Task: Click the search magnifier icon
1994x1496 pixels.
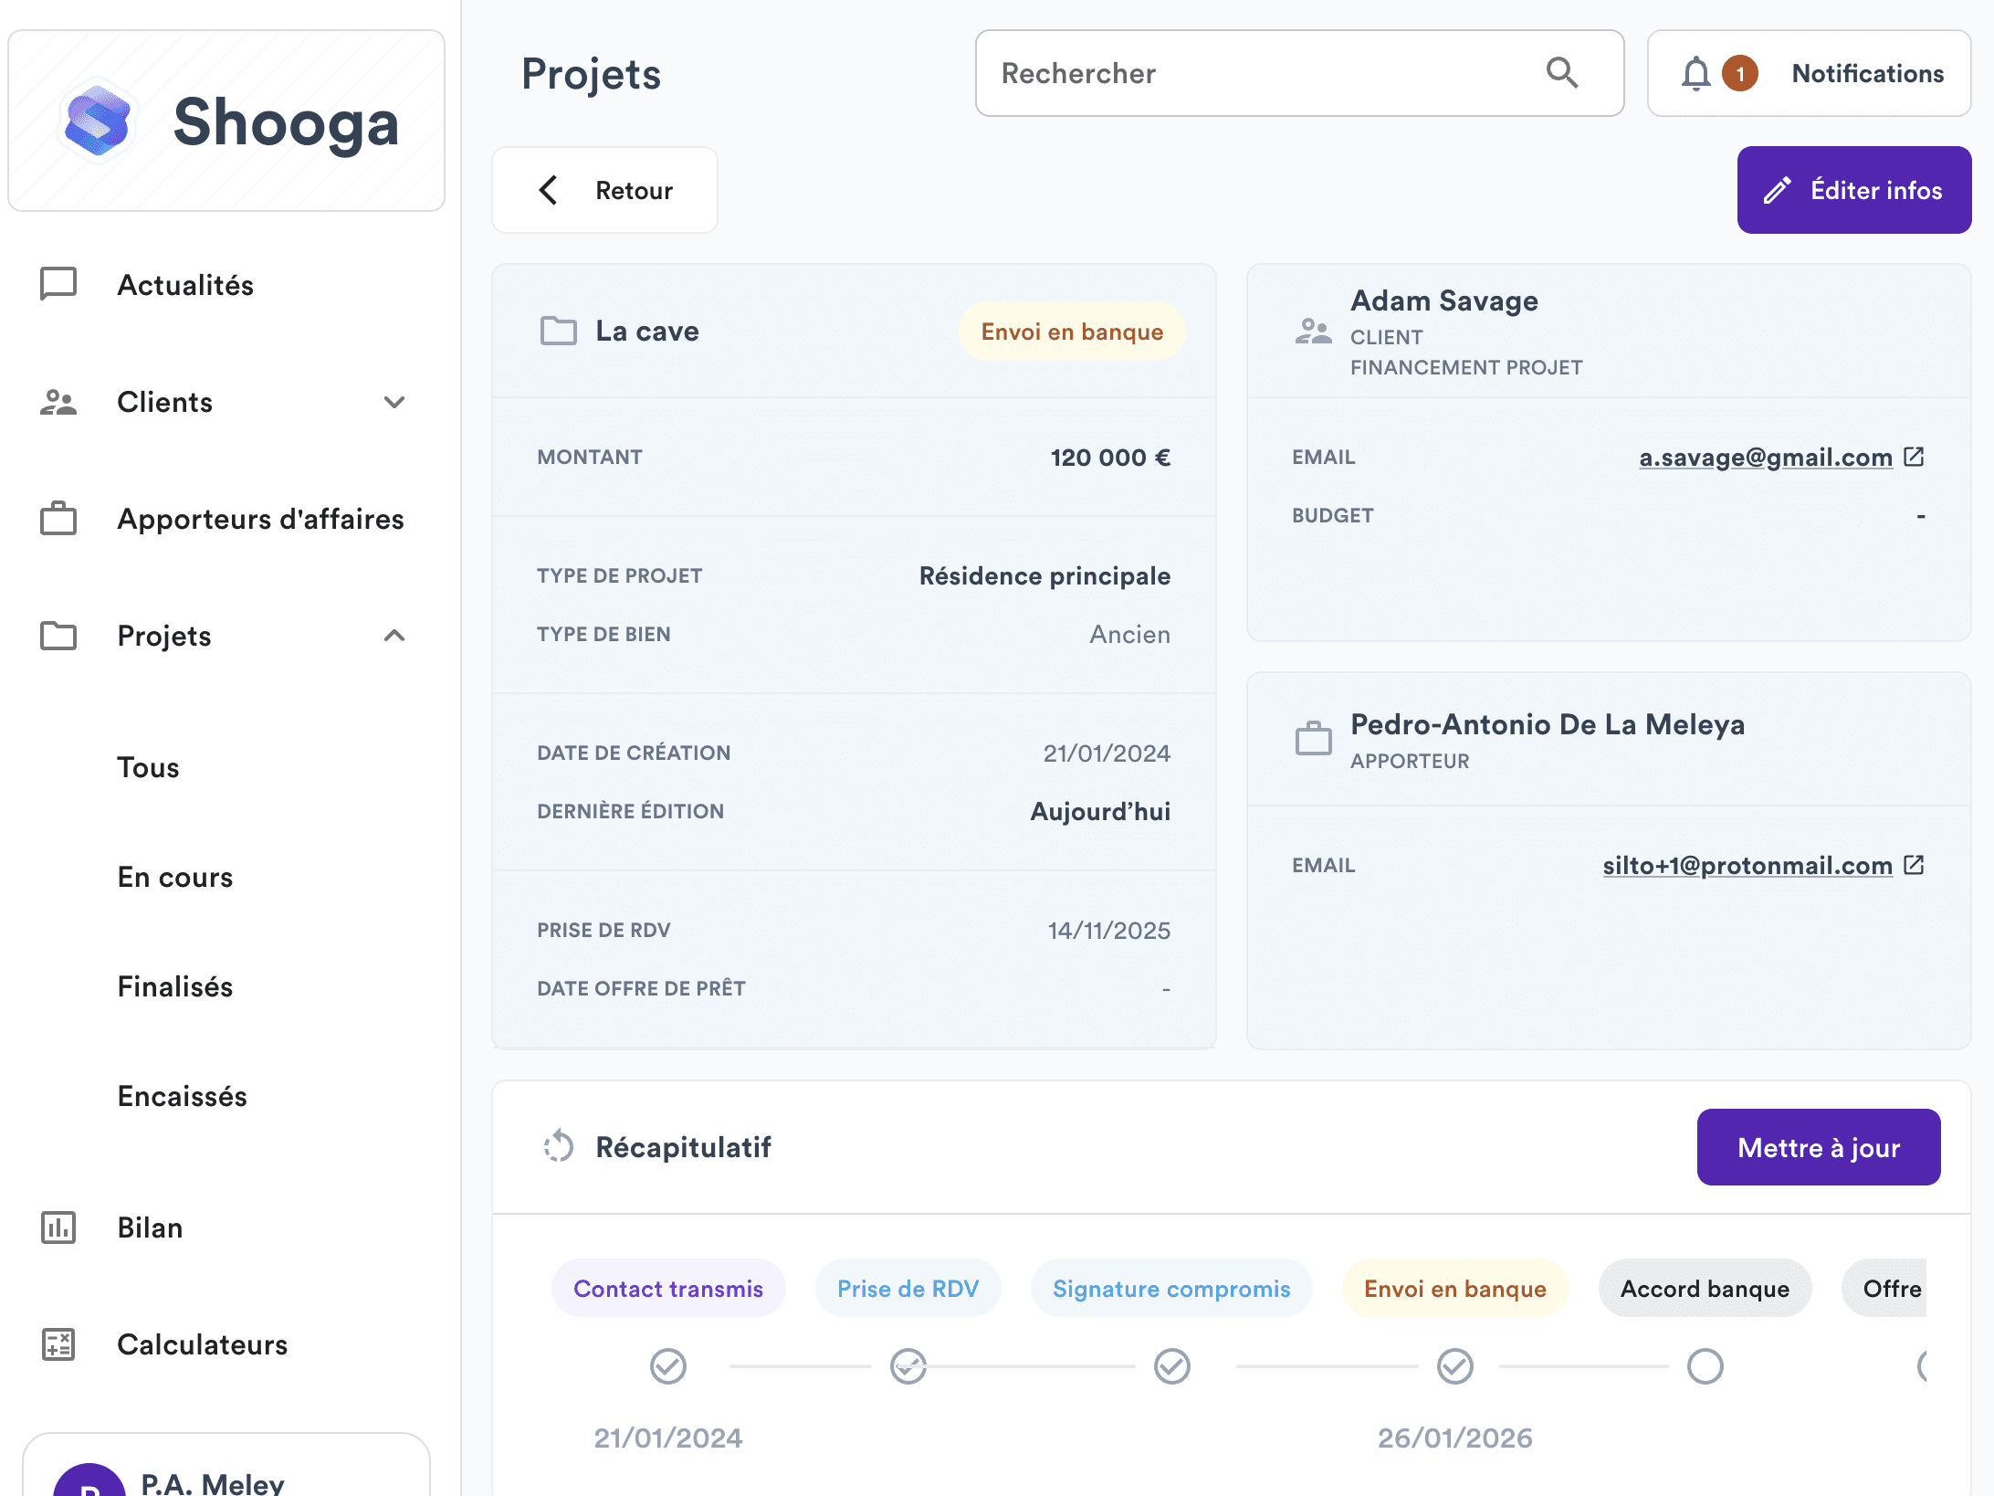Action: click(x=1562, y=73)
